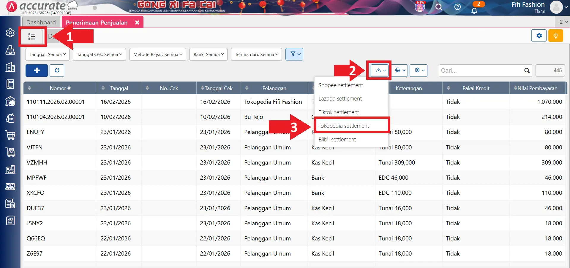
Task: Click the lightbulb help button top right
Action: pos(555,36)
